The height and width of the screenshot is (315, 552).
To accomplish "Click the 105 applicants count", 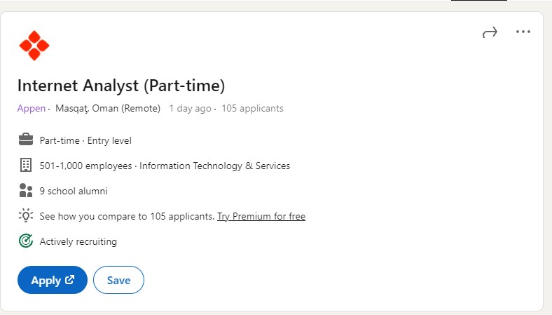I will tap(252, 108).
